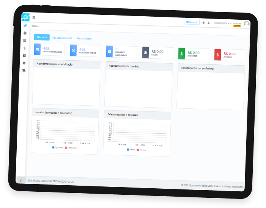Toggle the Cancelados legend in Horários chart
This screenshot has height=208, width=266.
click(x=71, y=148)
